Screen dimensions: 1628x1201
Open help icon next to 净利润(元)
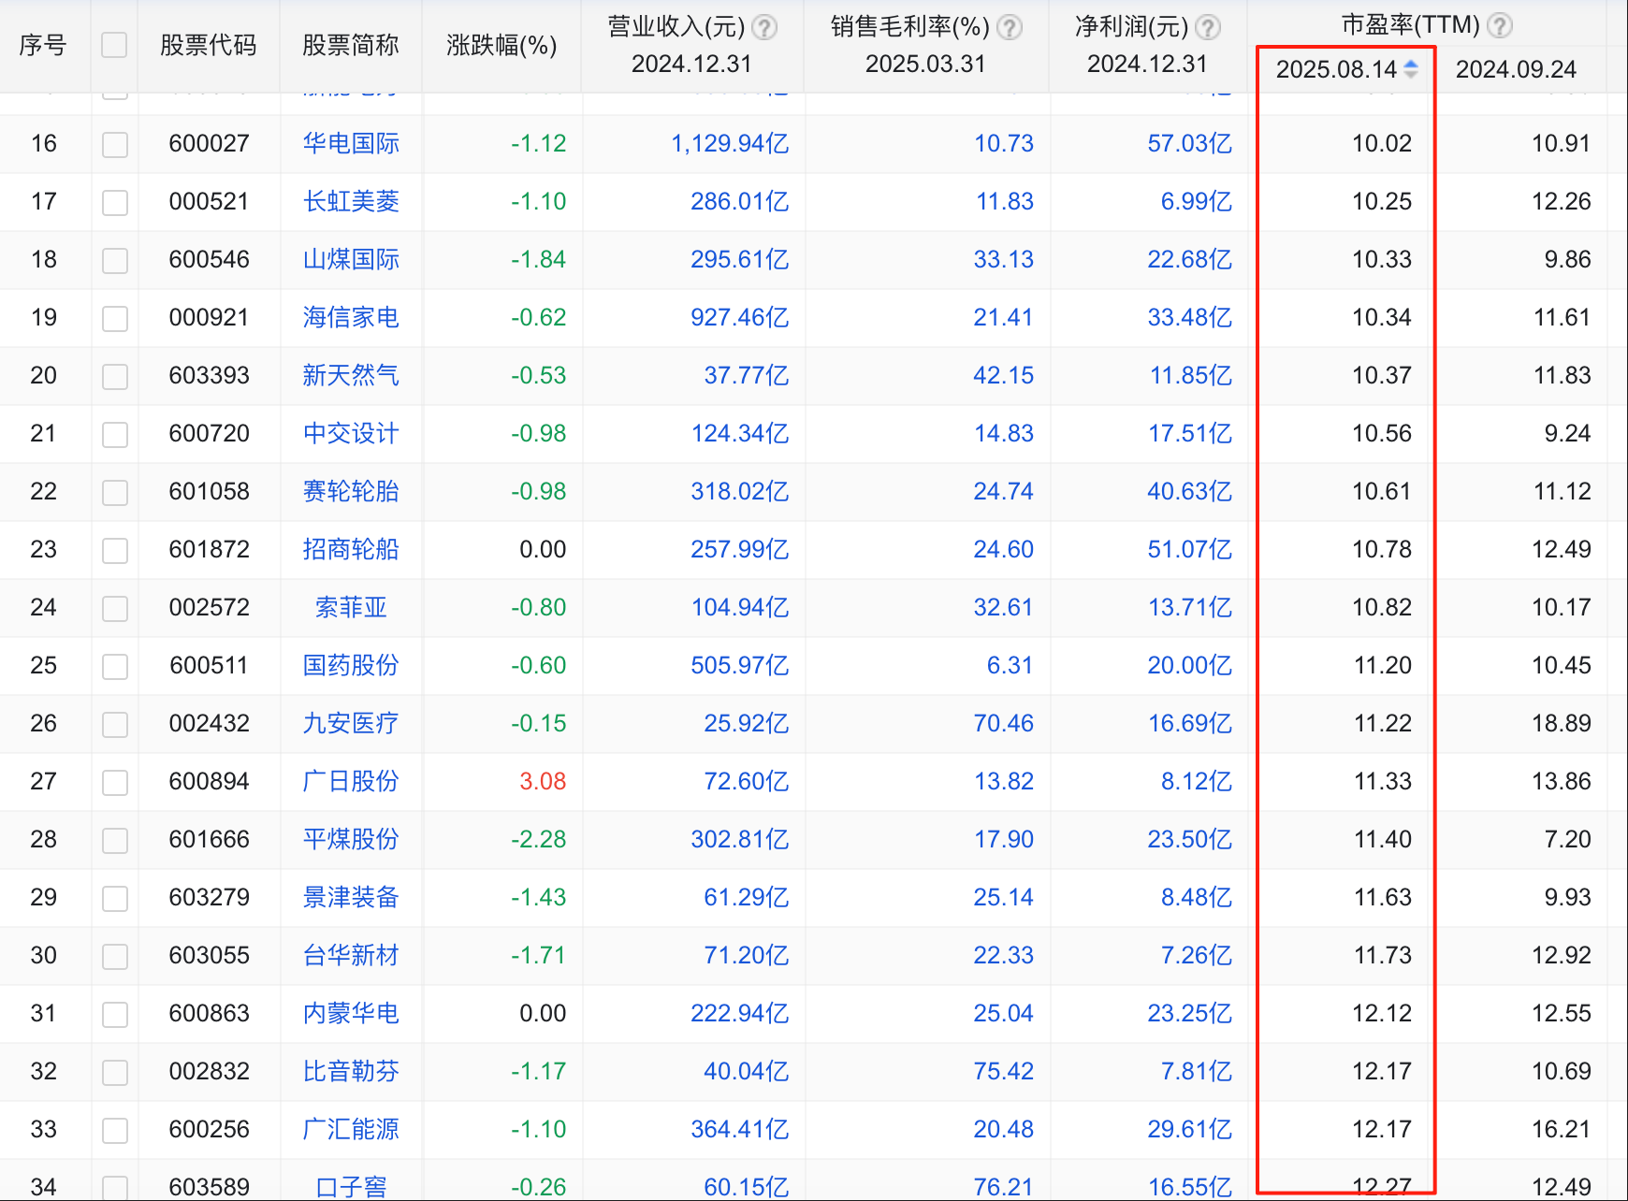pos(1208,27)
